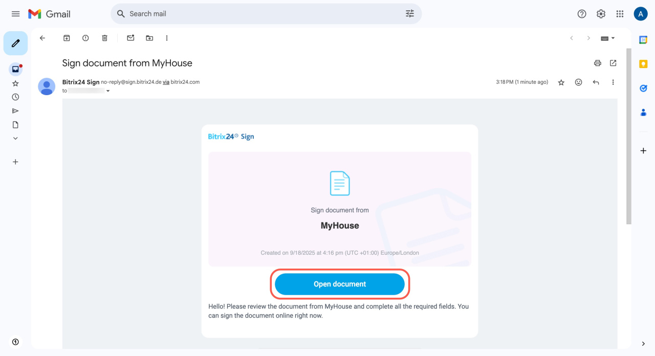Show recipient details dropdown arrow

108,91
